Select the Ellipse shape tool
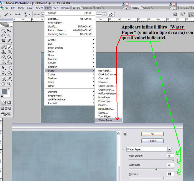The height and width of the screenshot is (181, 194). 9,73
